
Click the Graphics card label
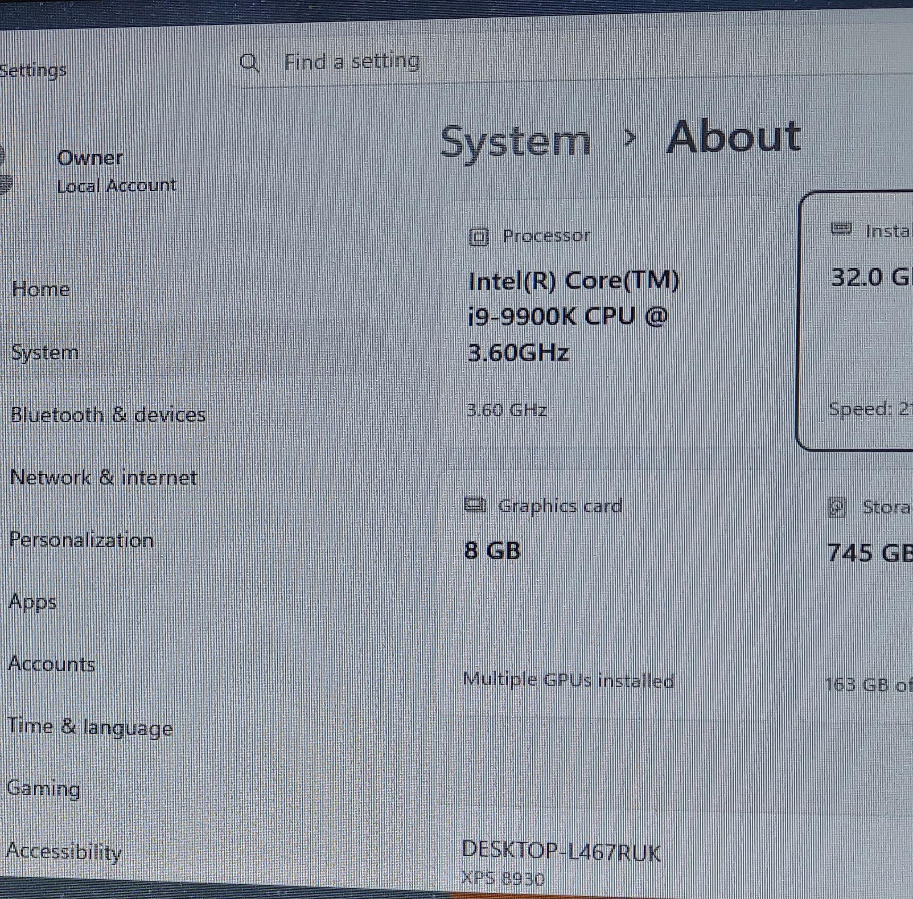click(x=560, y=507)
